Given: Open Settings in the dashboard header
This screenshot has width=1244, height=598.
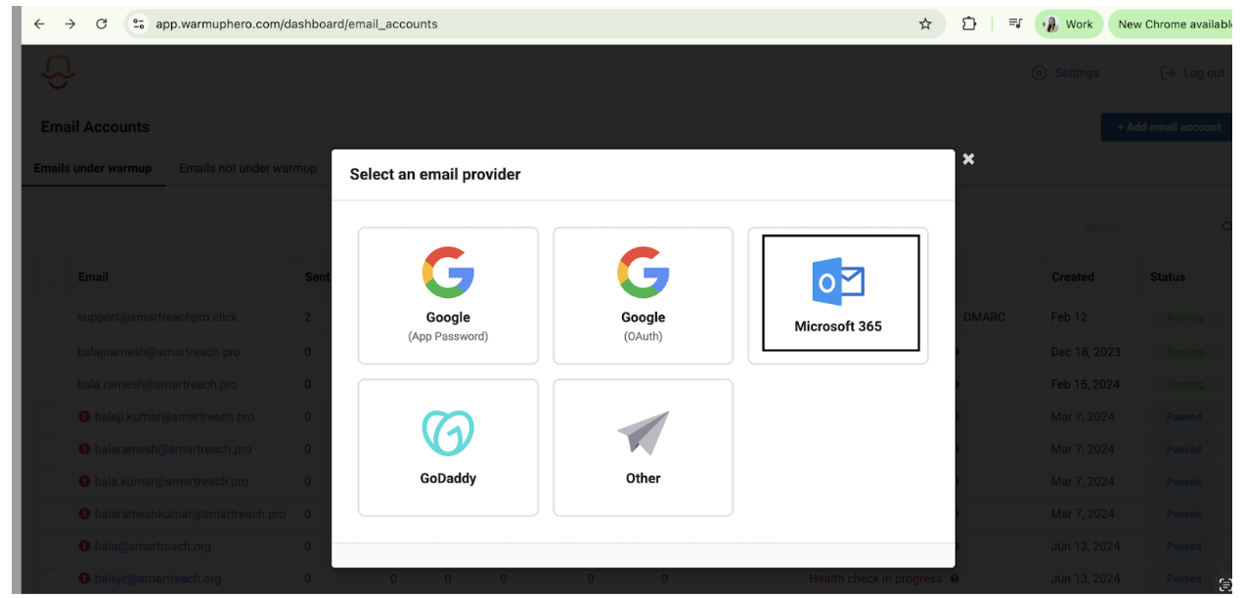Looking at the screenshot, I should click(1066, 73).
